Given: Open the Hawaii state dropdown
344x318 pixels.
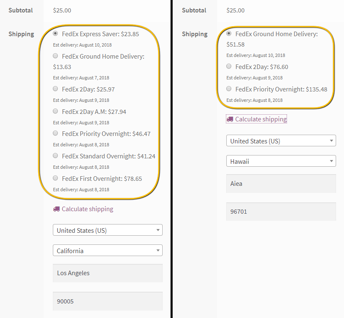Looking at the screenshot, I should click(x=281, y=161).
